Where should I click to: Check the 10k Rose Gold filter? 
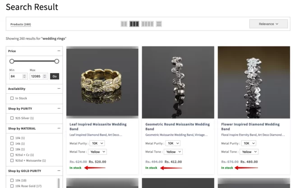click(x=12, y=186)
